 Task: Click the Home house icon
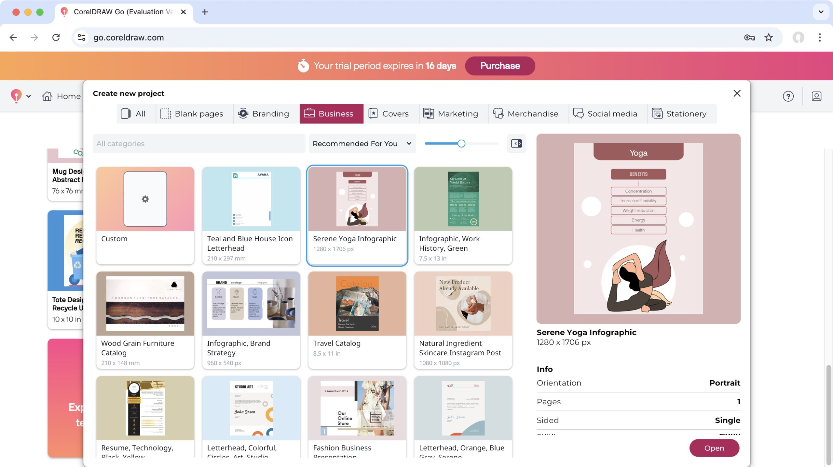pos(47,96)
